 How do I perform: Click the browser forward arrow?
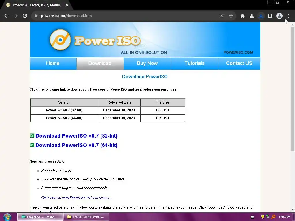16,16
